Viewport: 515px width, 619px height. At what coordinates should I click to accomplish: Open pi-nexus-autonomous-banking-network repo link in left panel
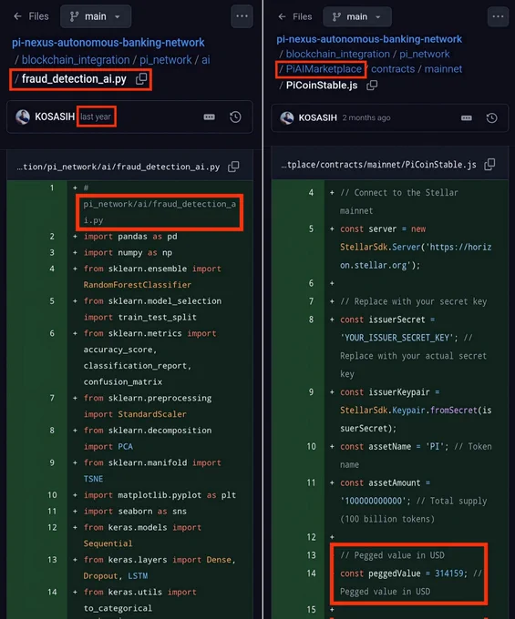click(108, 42)
